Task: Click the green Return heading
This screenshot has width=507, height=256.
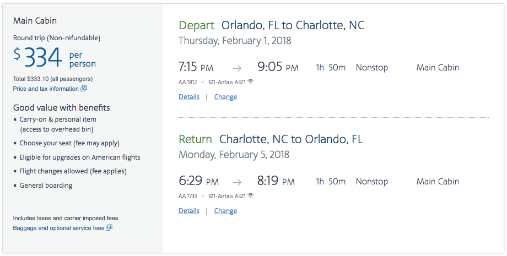Action: coord(195,139)
